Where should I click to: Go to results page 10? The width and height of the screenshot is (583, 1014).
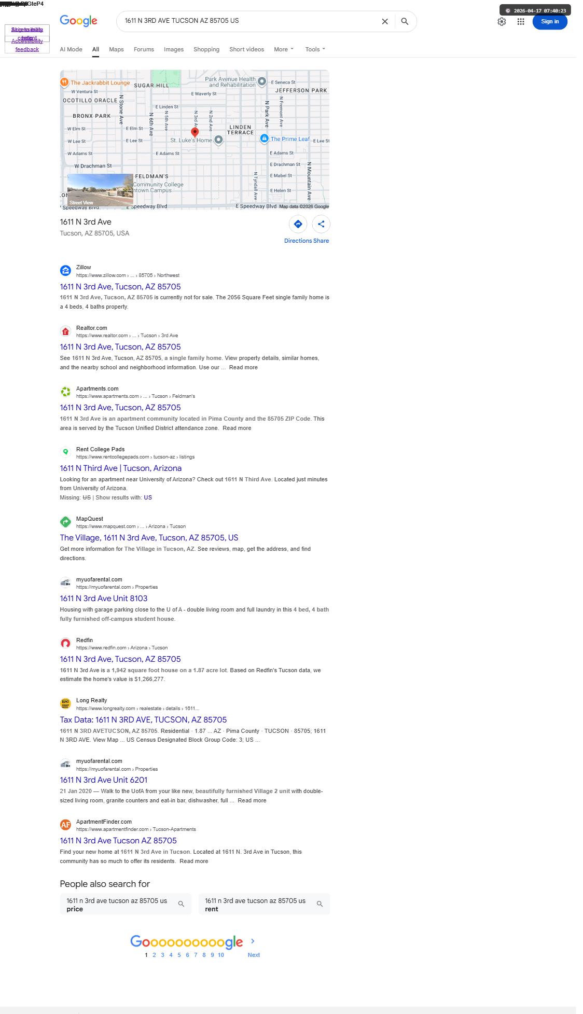[221, 955]
